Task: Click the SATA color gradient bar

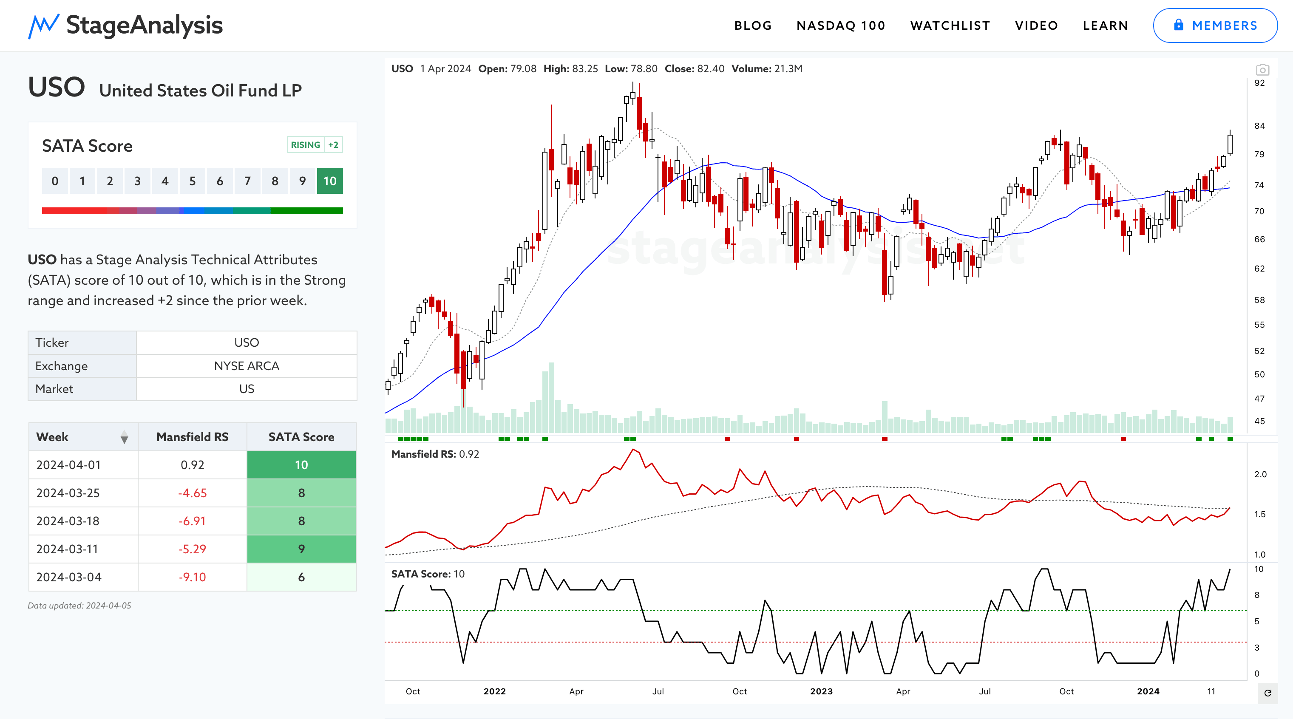Action: coord(192,211)
